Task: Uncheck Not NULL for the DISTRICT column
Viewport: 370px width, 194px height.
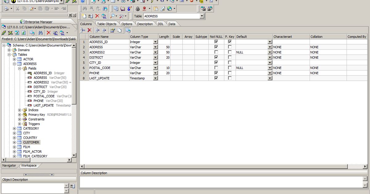Action: point(216,57)
